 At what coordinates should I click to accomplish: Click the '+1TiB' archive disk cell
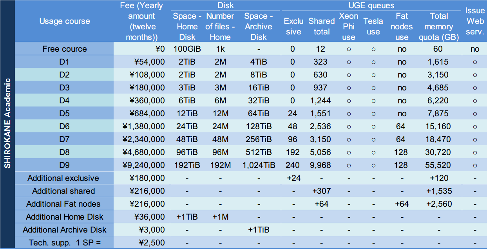[258, 230]
